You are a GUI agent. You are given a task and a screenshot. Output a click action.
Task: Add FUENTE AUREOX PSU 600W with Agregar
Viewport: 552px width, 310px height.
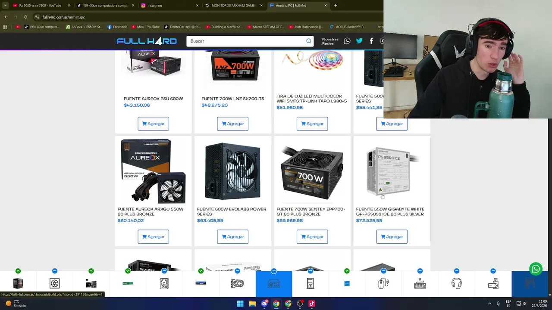click(x=153, y=124)
